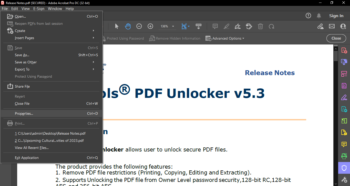The image size is (350, 186).
Task: Select Share File menu entry
Action: pyautogui.click(x=51, y=86)
